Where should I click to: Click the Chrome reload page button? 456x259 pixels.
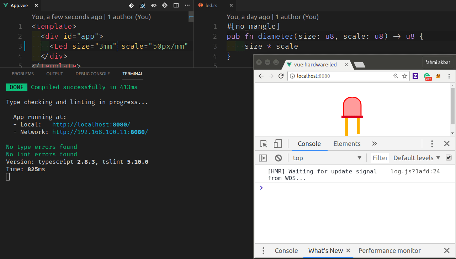[x=281, y=76]
